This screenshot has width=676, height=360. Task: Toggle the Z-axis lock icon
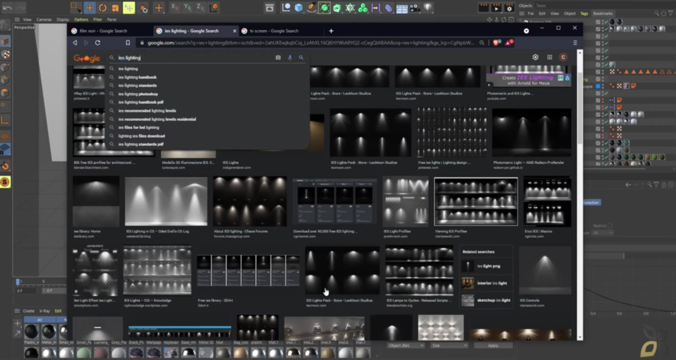tap(201, 7)
